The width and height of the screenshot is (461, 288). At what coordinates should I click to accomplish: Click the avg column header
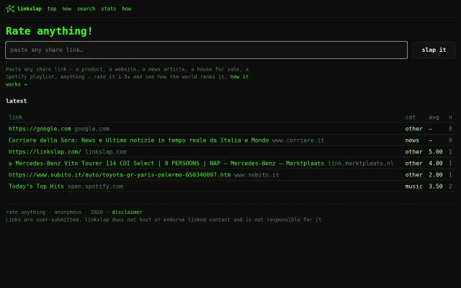[434, 117]
